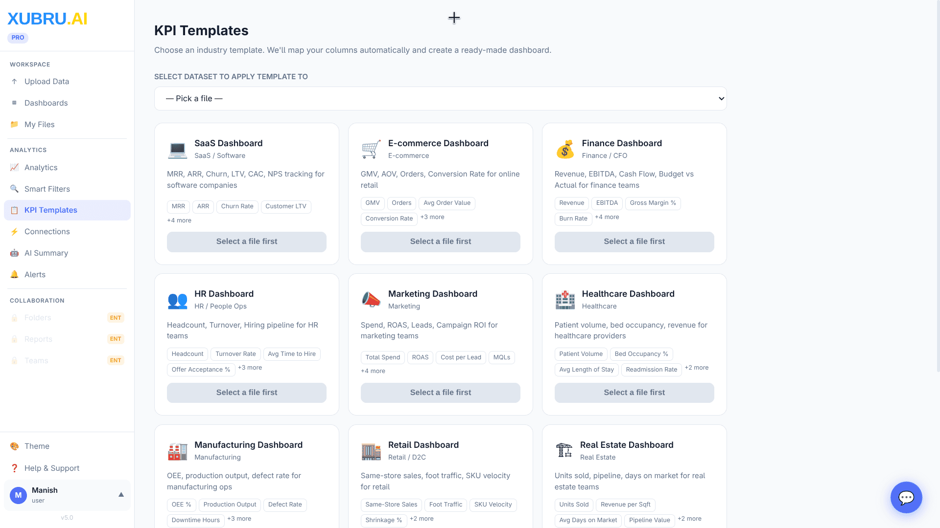Open Connections page
The height and width of the screenshot is (528, 940).
pos(67,232)
